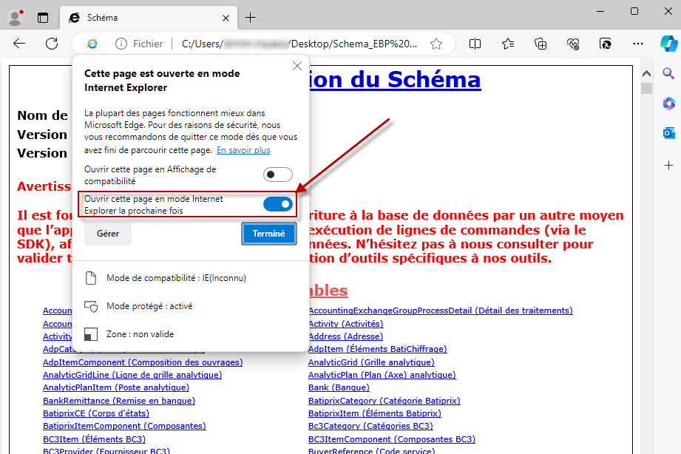Open the Outlook sidebar icon
Image resolution: width=681 pixels, height=454 pixels.
point(669,133)
